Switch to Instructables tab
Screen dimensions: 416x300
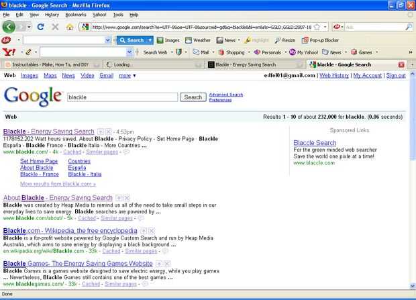pos(52,64)
